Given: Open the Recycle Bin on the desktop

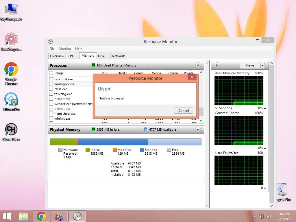Looking at the screenshot, I should (x=283, y=192).
